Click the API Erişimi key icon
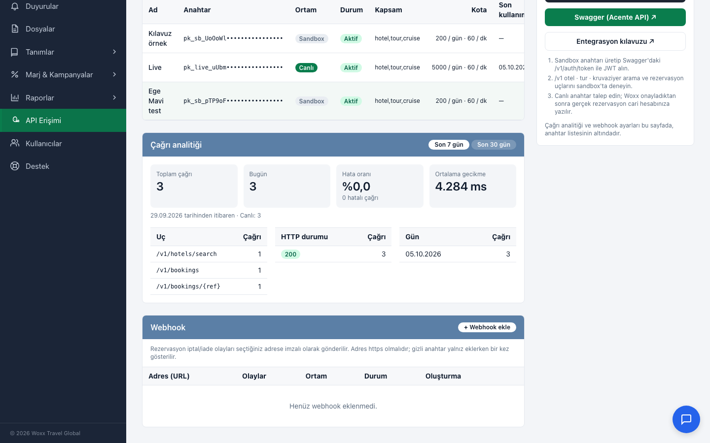The image size is (710, 443). click(x=16, y=120)
